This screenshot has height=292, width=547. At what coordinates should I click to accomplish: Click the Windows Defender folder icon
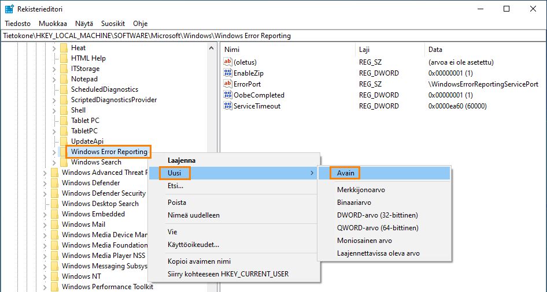54,183
